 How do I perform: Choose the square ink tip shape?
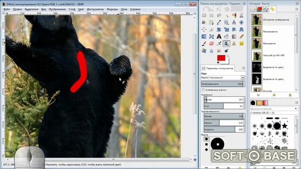point(206,144)
